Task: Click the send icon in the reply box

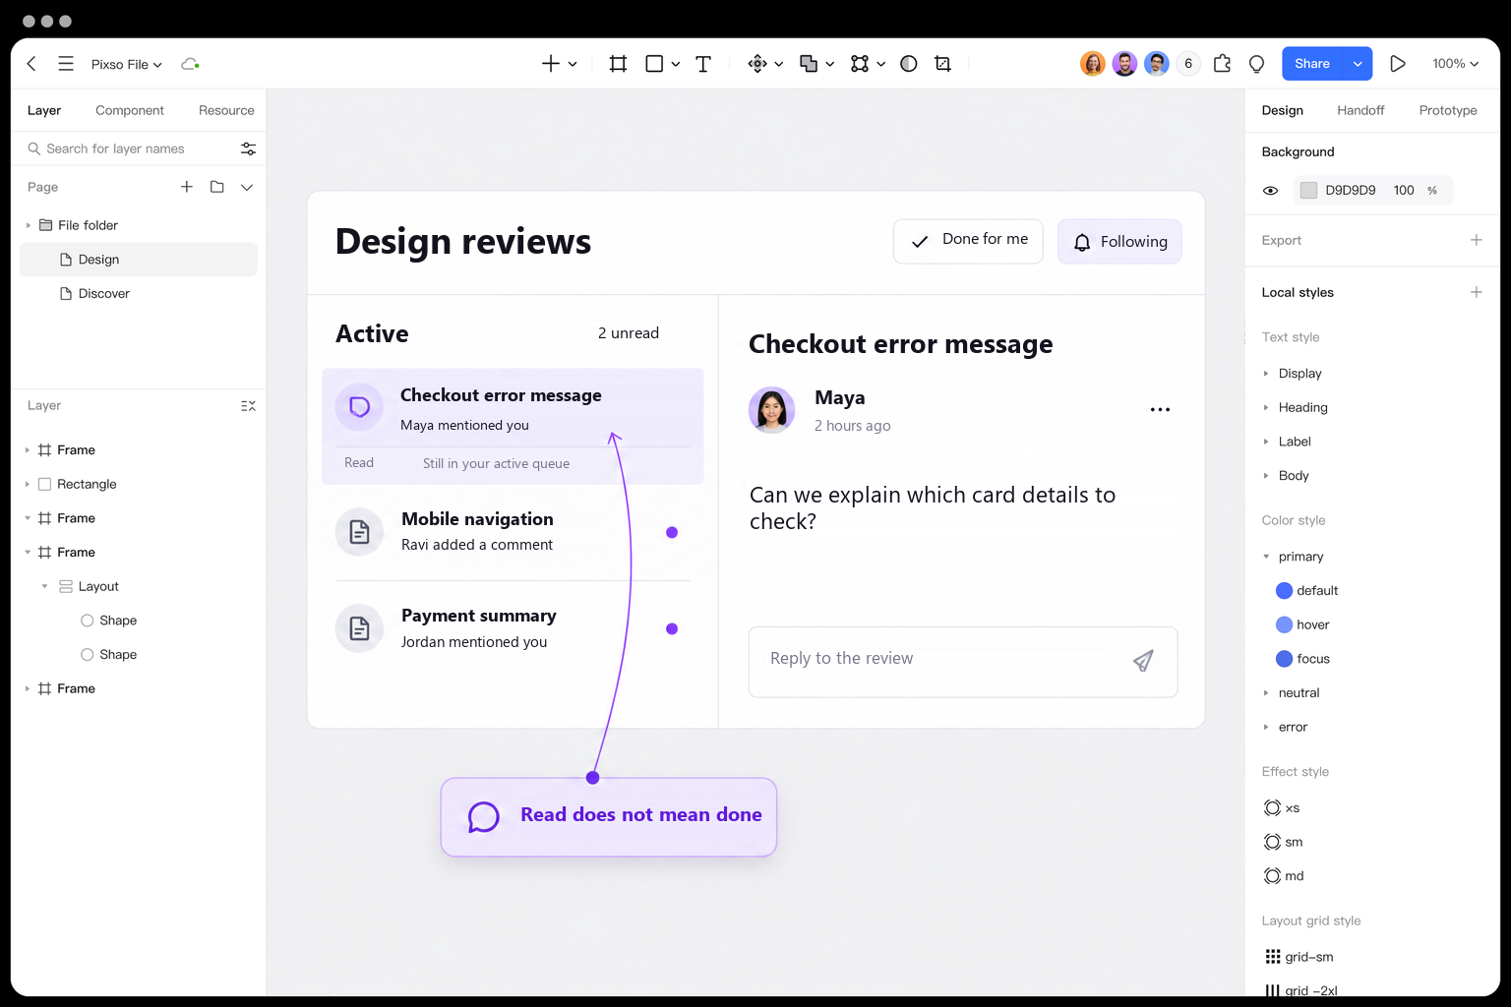Action: pyautogui.click(x=1143, y=661)
